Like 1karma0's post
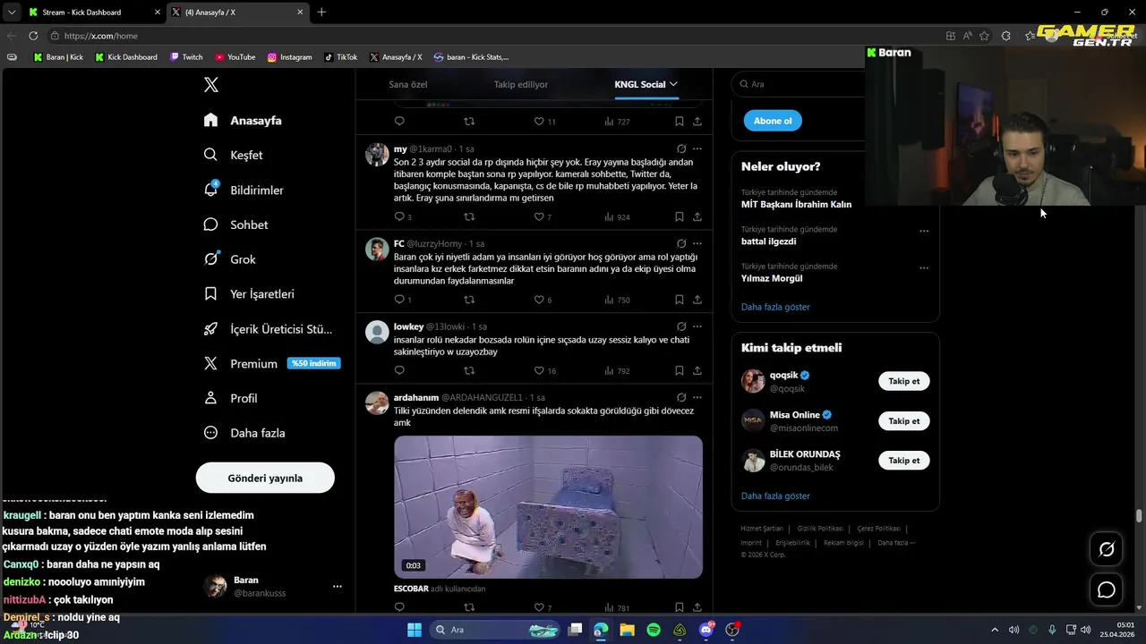The height and width of the screenshot is (644, 1146). pos(539,216)
